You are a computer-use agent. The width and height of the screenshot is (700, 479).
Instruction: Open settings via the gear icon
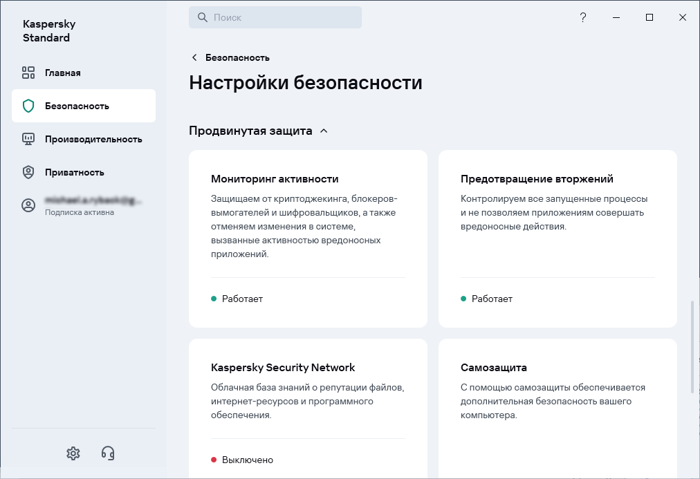(x=73, y=453)
